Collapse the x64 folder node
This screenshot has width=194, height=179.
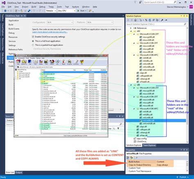tap(131, 31)
